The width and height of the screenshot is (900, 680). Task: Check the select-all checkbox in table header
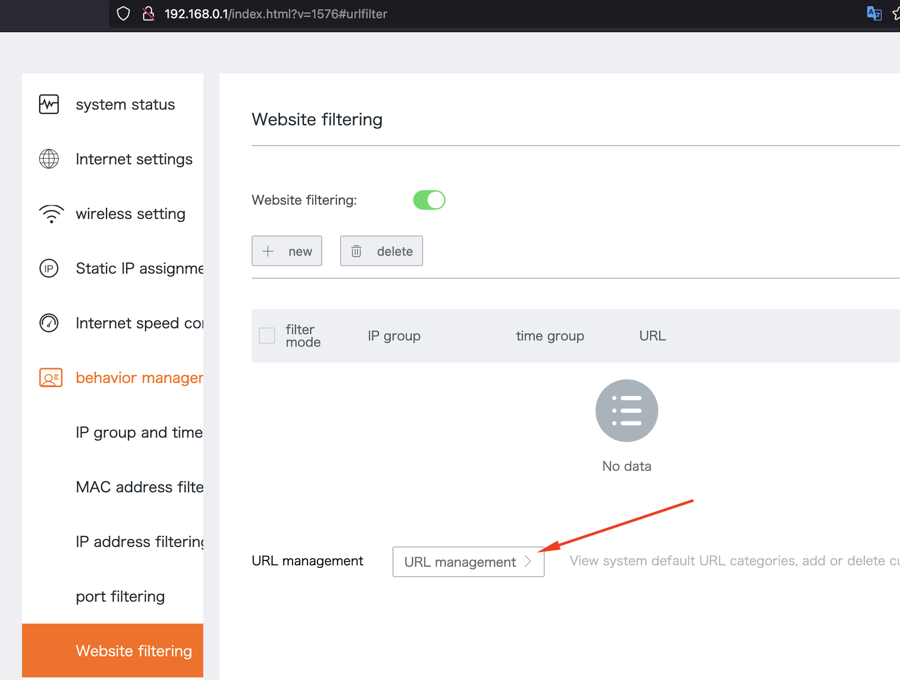click(x=267, y=336)
